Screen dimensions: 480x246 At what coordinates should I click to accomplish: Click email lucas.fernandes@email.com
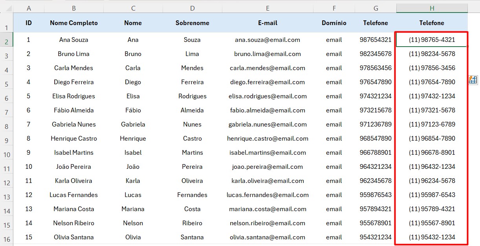(x=267, y=195)
